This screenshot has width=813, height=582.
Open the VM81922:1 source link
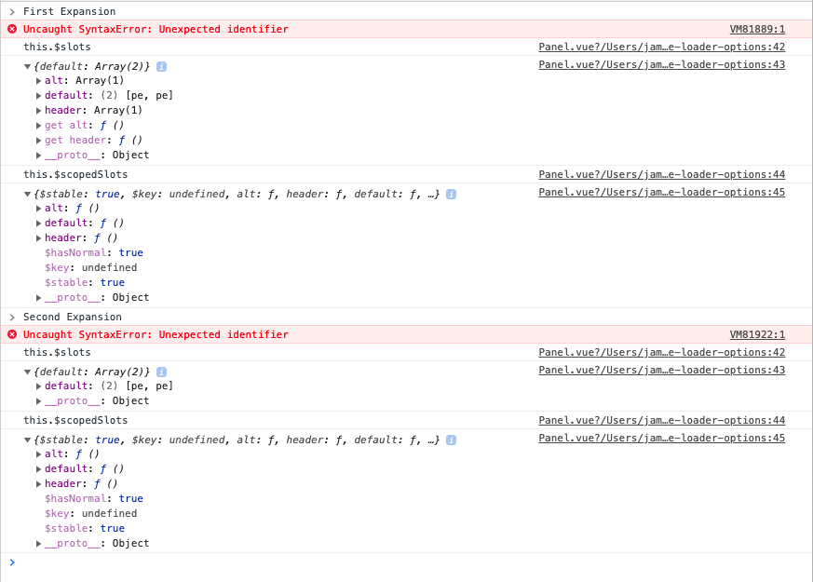point(757,334)
